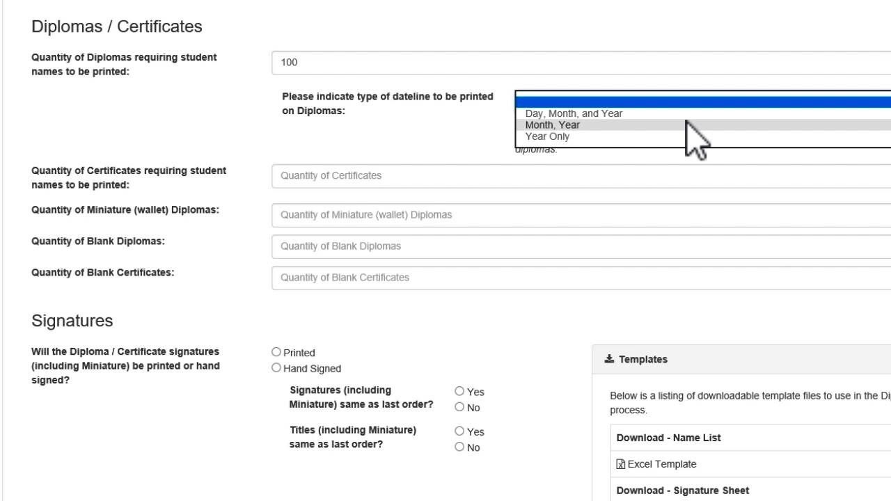The height and width of the screenshot is (501, 891).
Task: Select the Hand Signed radio button
Action: point(276,368)
